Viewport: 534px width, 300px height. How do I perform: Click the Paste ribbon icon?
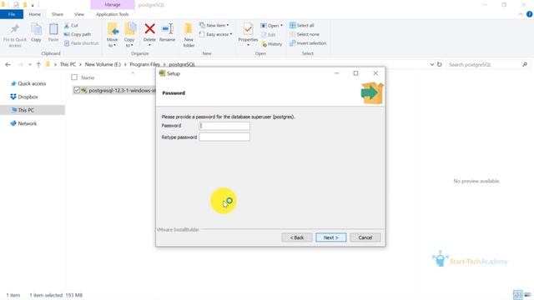pyautogui.click(x=53, y=33)
